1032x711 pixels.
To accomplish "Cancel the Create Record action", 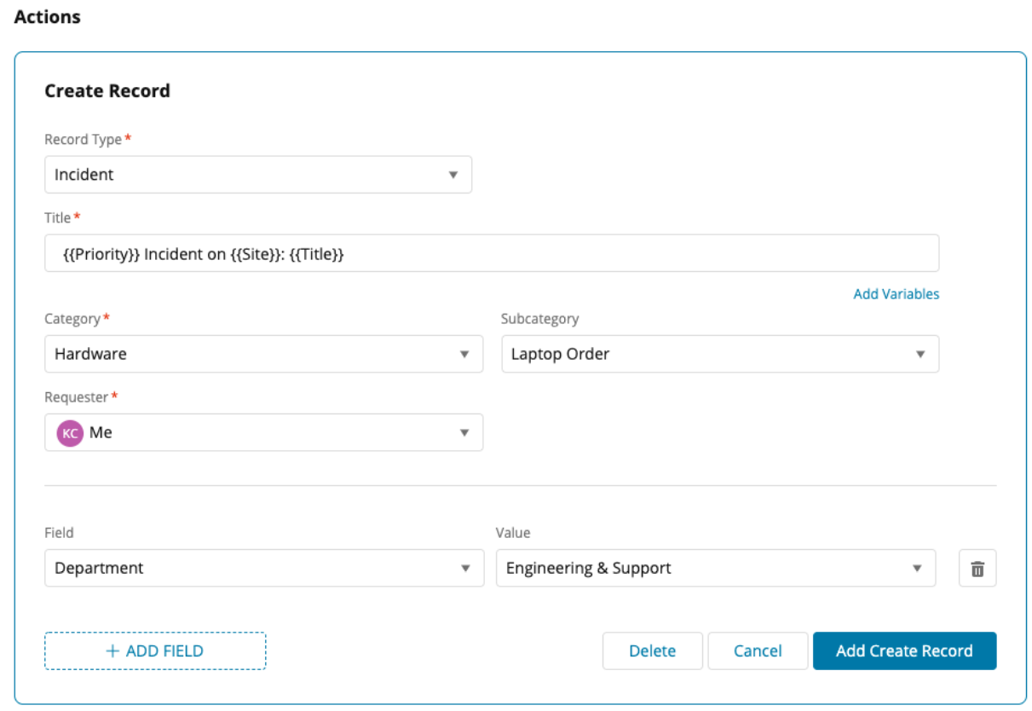I will coord(757,651).
